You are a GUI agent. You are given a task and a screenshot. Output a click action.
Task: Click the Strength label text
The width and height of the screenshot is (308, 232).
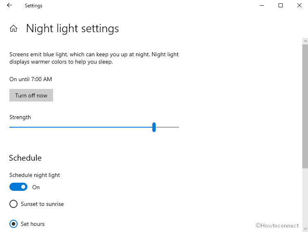(x=20, y=117)
